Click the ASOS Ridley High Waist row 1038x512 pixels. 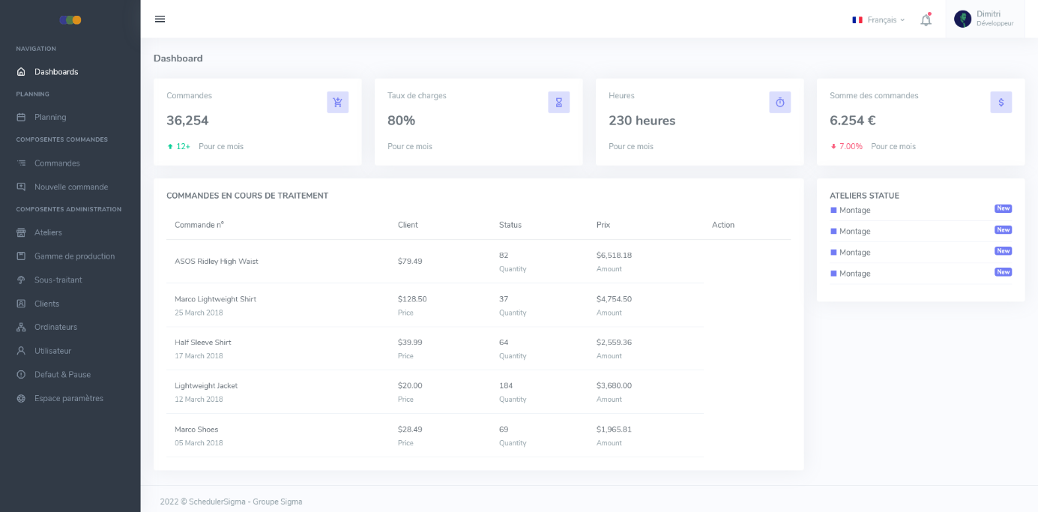435,262
